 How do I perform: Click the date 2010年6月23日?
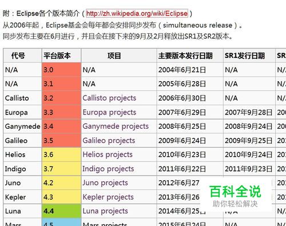tap(182, 154)
